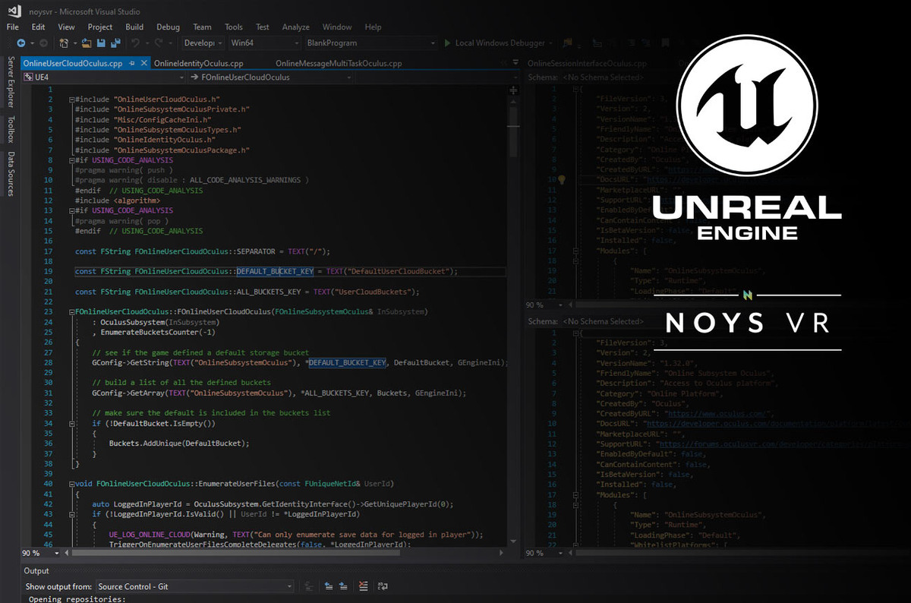Viewport: 911px width, 603px height.
Task: Collapse the #if block at line 8
Action: pos(71,160)
